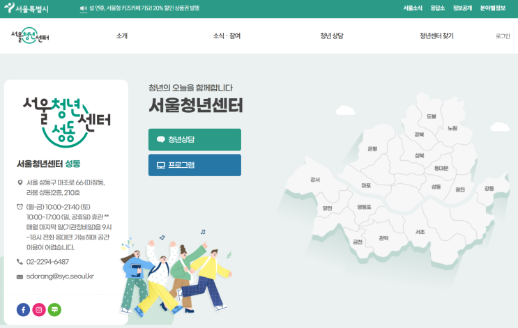Select 강서 district on the map
Viewport: 518px width, 328px height.
tap(315, 180)
